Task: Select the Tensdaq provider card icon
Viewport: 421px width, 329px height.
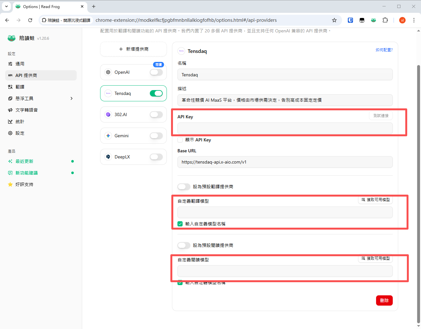Action: click(x=108, y=93)
